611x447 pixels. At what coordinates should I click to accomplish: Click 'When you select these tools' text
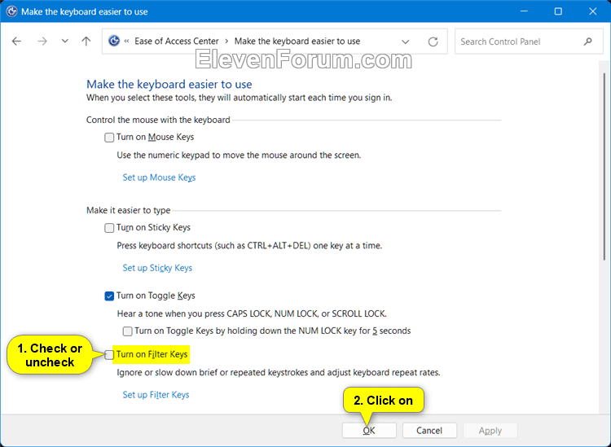(240, 98)
